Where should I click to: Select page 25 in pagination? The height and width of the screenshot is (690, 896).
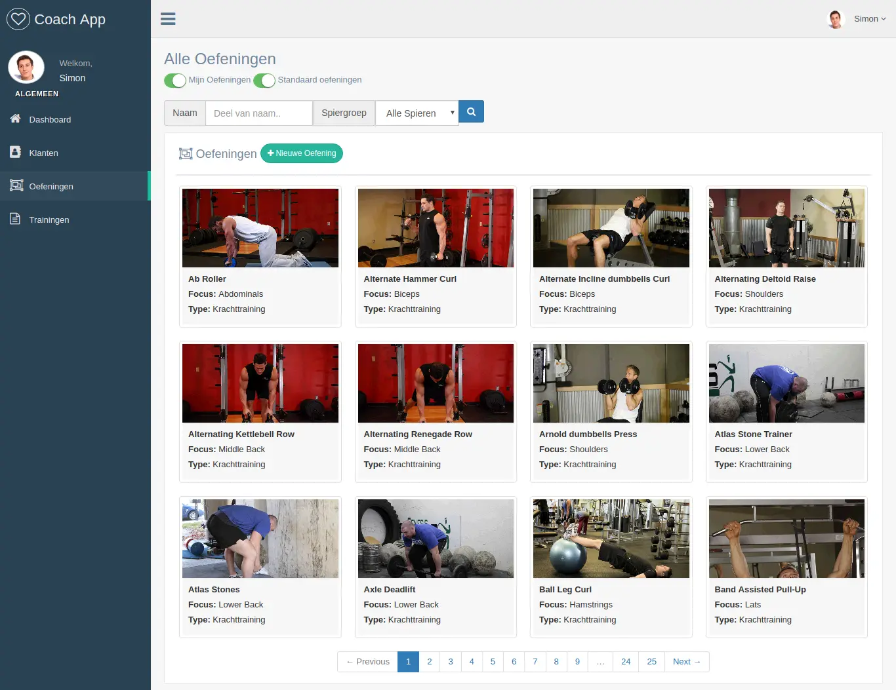(x=652, y=662)
